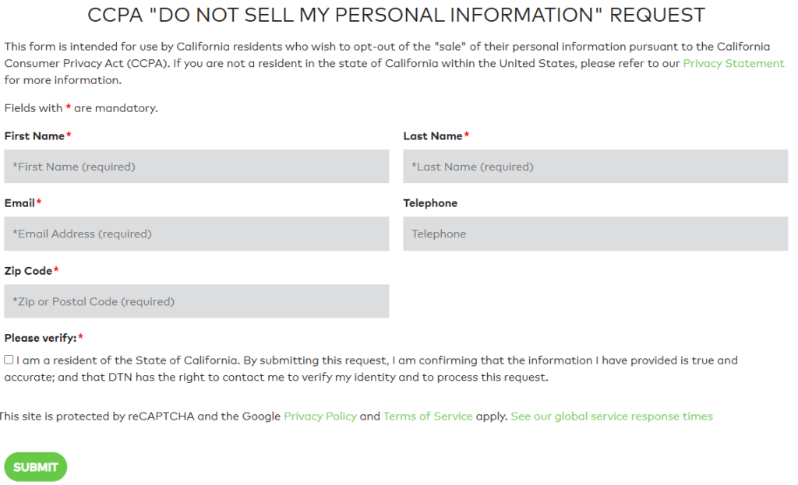
Task: Click the Email label
Action: click(19, 203)
